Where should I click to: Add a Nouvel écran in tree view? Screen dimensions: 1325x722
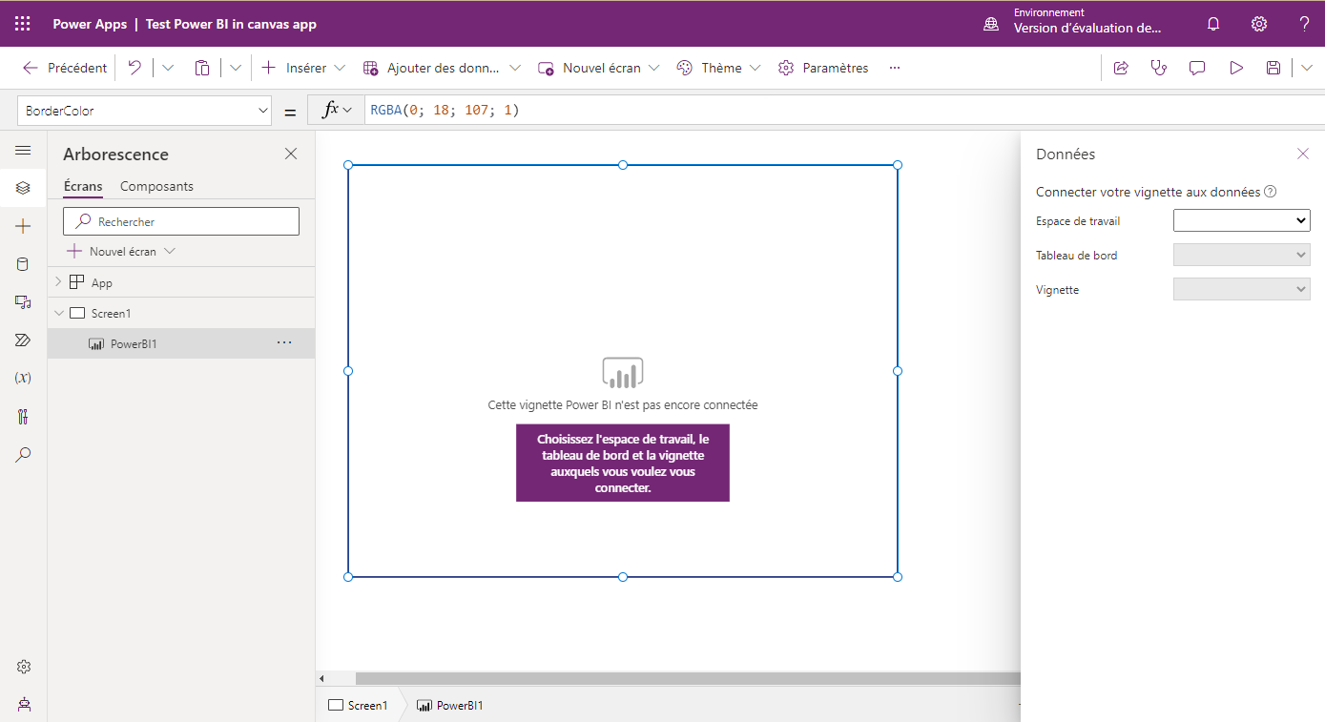point(121,252)
